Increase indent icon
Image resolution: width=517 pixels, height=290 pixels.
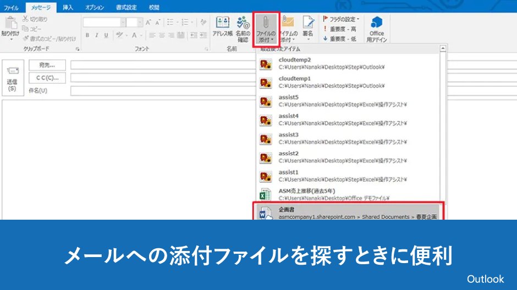tap(204, 35)
